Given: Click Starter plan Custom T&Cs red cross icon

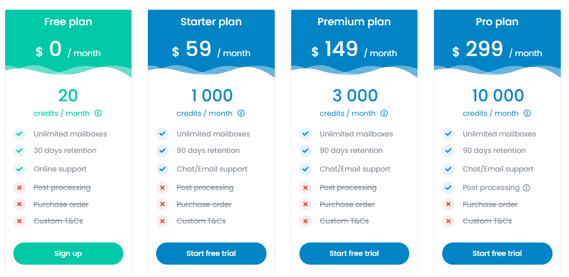Looking at the screenshot, I should pyautogui.click(x=162, y=221).
